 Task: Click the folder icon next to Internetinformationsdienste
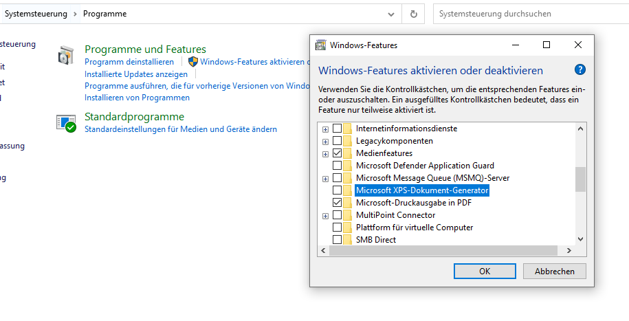347,129
